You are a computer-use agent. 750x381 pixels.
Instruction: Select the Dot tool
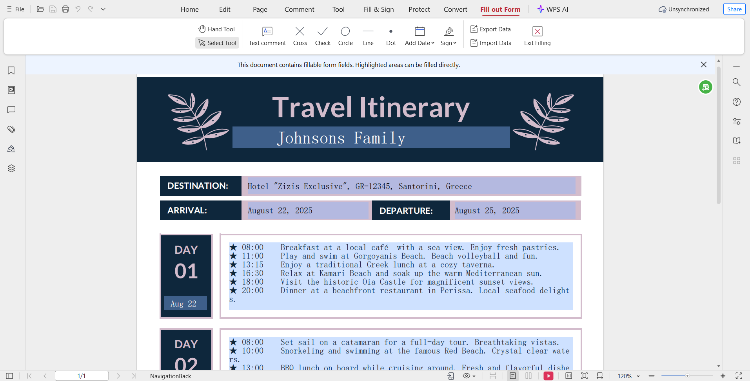click(x=391, y=36)
